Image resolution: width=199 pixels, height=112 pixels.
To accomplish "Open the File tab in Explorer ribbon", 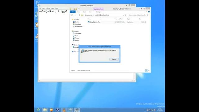I will (72, 12).
